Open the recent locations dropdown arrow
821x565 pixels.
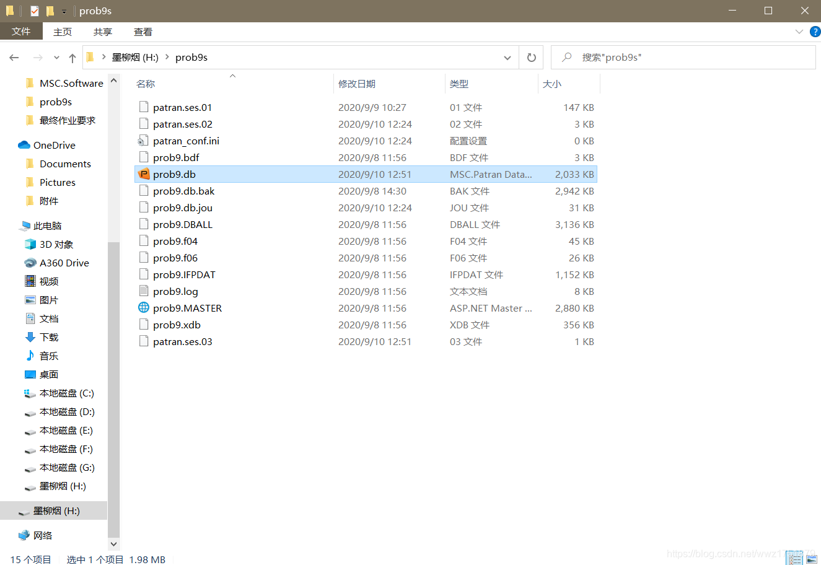pos(56,58)
